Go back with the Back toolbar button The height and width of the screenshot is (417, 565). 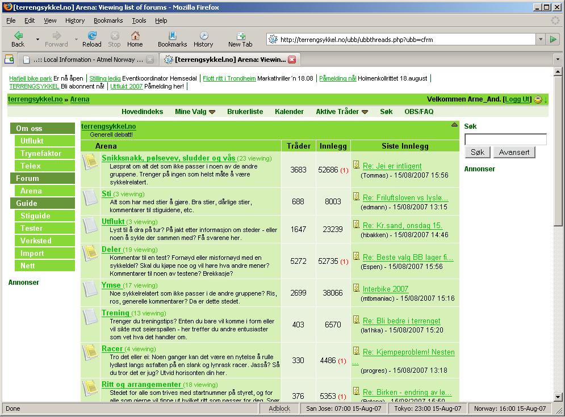[18, 39]
